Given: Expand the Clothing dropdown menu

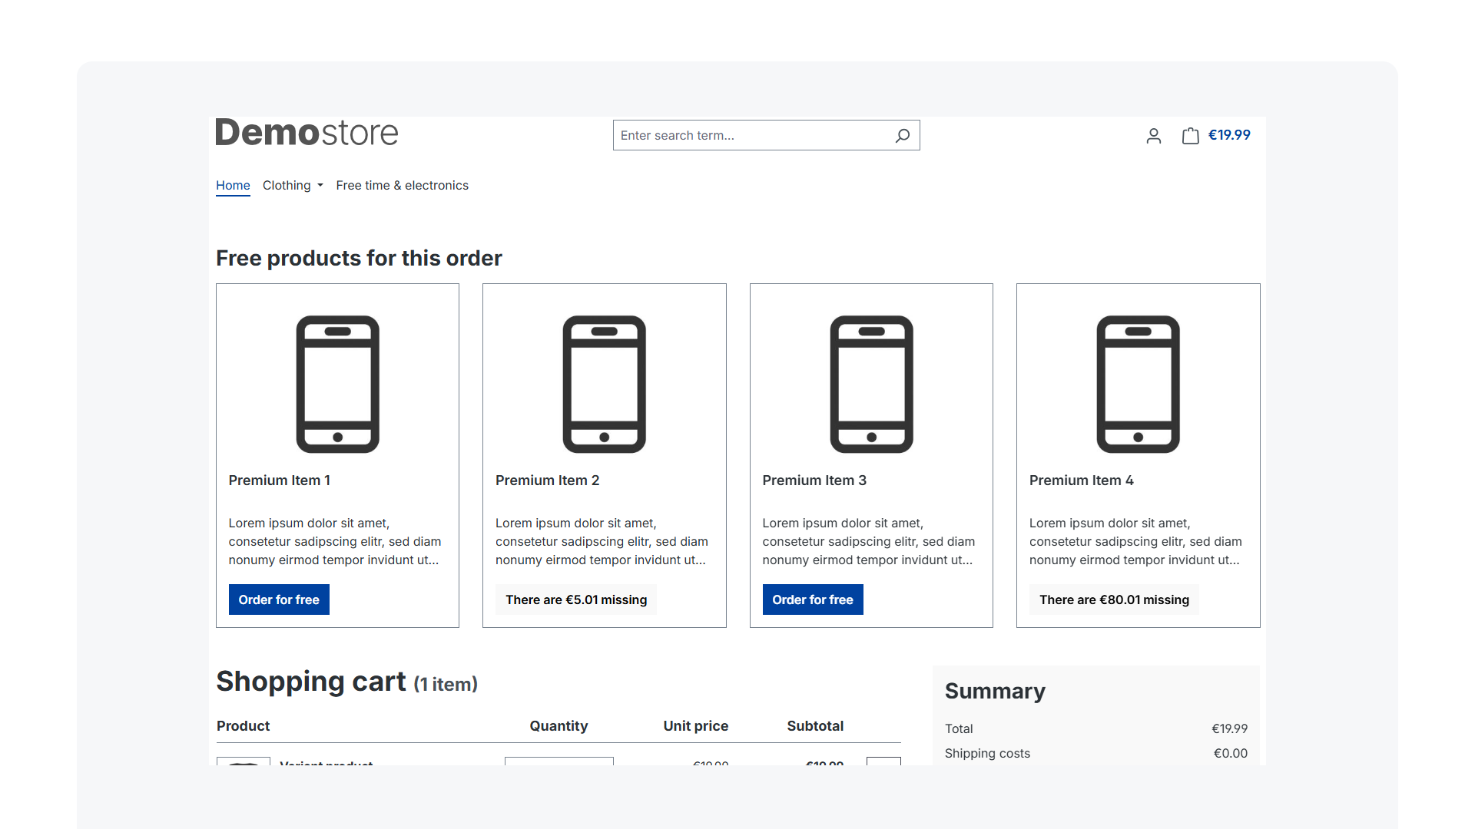Looking at the screenshot, I should click(x=293, y=186).
